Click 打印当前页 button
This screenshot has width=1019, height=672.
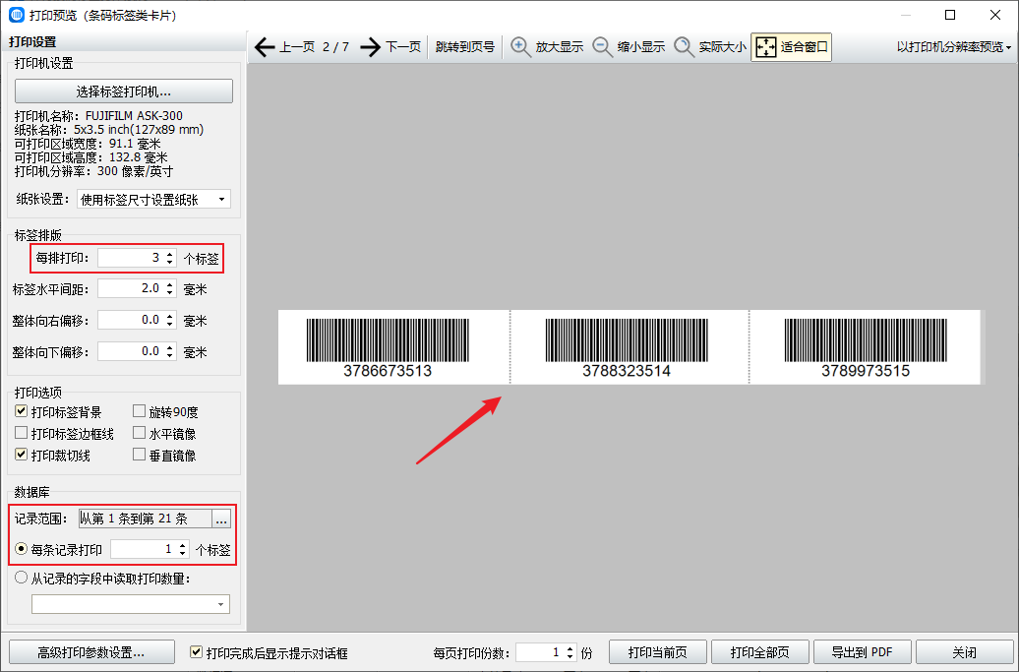(x=658, y=652)
